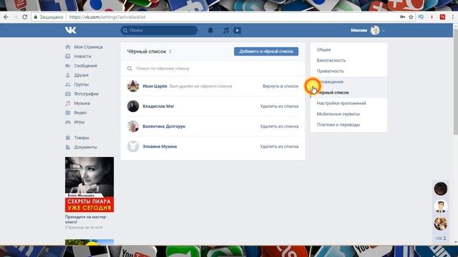
Task: Click Удалить из списка for Валентина Долгорук
Action: (x=279, y=126)
